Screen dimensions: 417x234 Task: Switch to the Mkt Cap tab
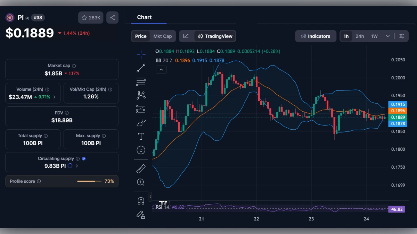pos(162,36)
